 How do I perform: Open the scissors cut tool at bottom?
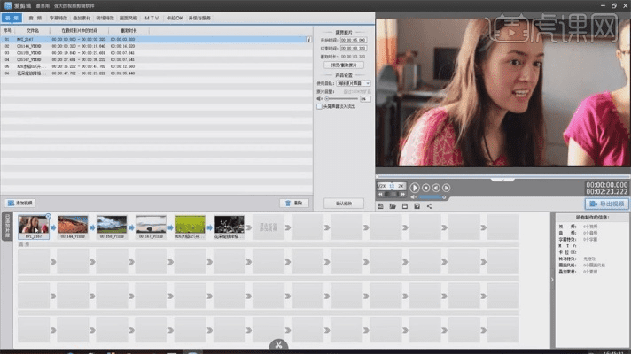pos(278,345)
